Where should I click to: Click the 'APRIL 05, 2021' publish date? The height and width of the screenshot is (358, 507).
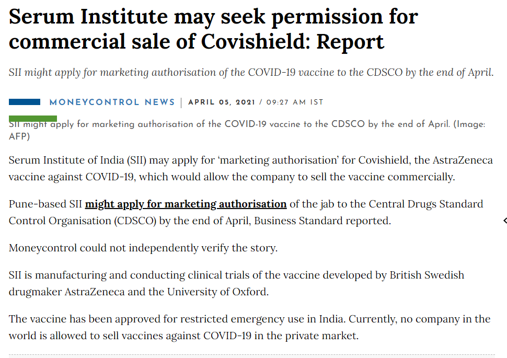222,102
